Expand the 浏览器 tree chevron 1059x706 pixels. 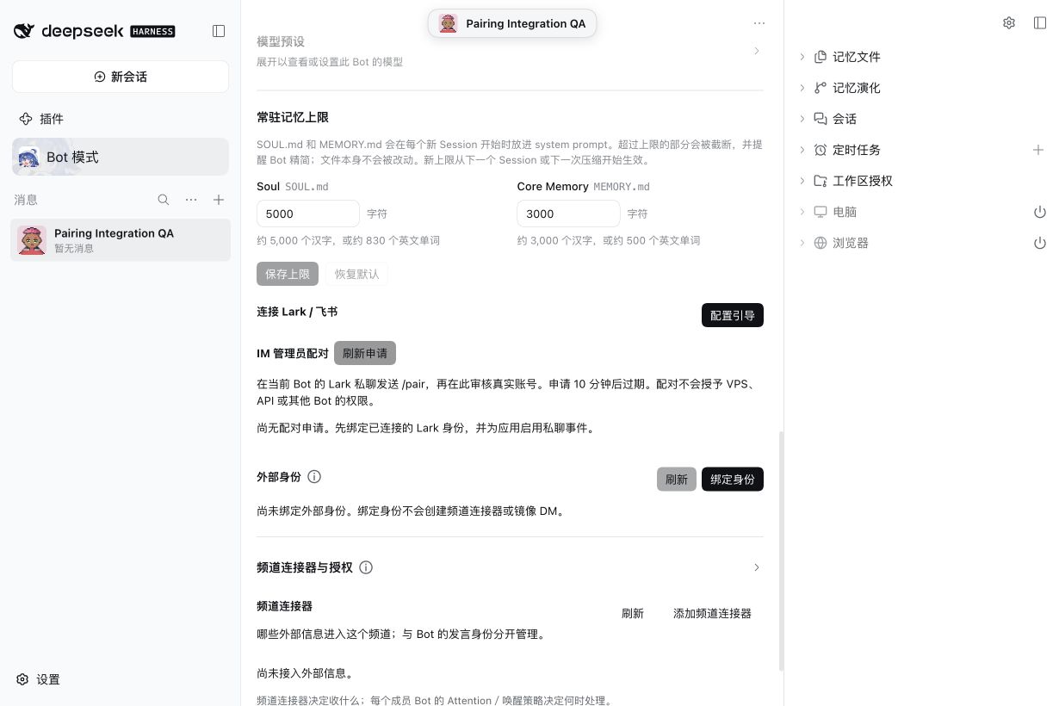(802, 243)
